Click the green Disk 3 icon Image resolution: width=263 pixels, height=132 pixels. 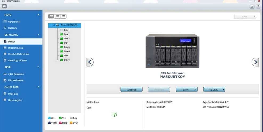pos(62,39)
